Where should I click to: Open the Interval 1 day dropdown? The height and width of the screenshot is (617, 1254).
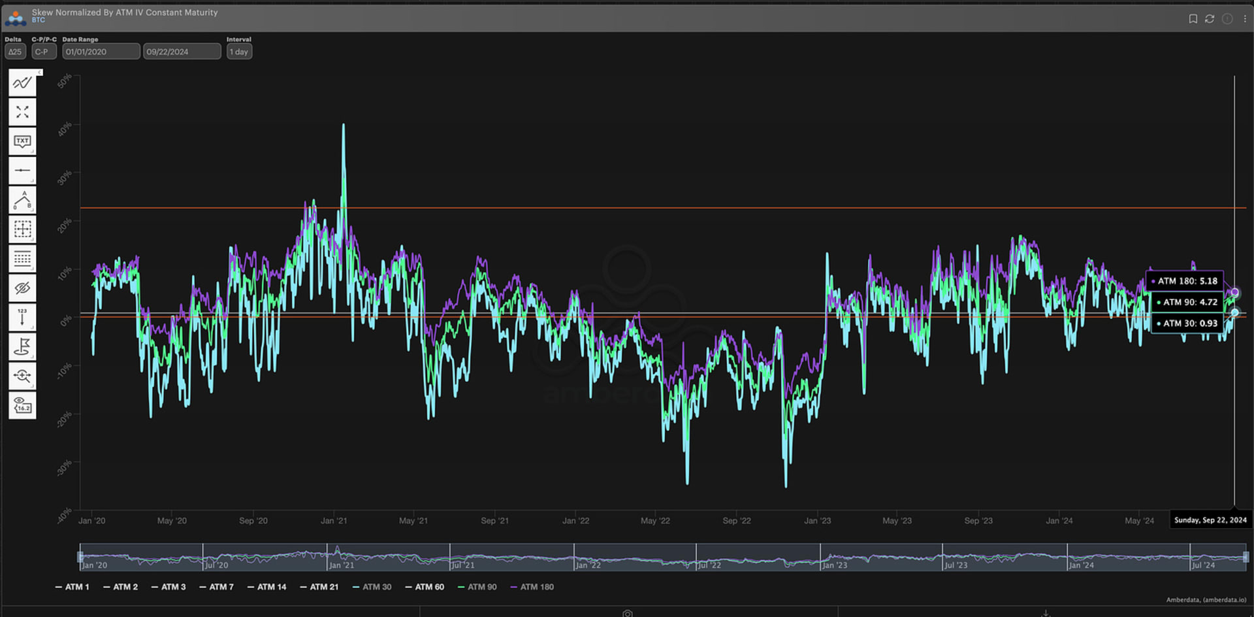[239, 52]
